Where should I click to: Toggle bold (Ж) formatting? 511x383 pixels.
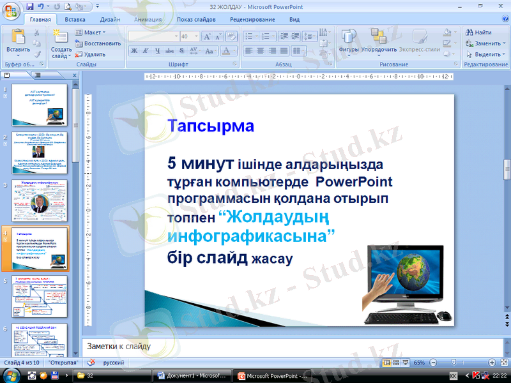pyautogui.click(x=135, y=50)
